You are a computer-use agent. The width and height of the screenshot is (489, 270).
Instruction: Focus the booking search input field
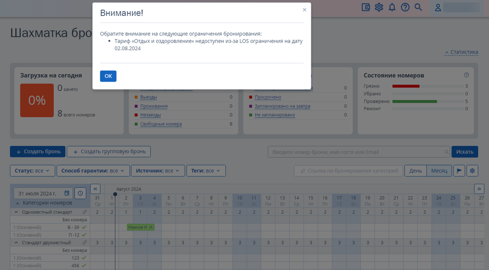click(358, 152)
